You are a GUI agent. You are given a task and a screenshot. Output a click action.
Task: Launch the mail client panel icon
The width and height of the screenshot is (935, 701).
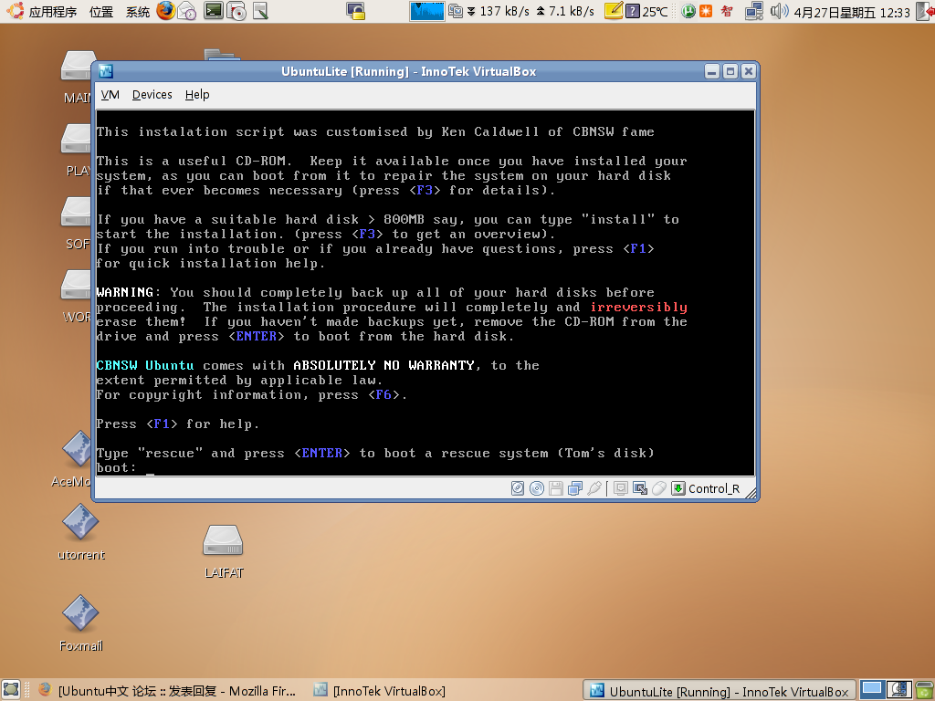[x=188, y=11]
